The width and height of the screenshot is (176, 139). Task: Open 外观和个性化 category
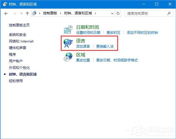click(19, 67)
